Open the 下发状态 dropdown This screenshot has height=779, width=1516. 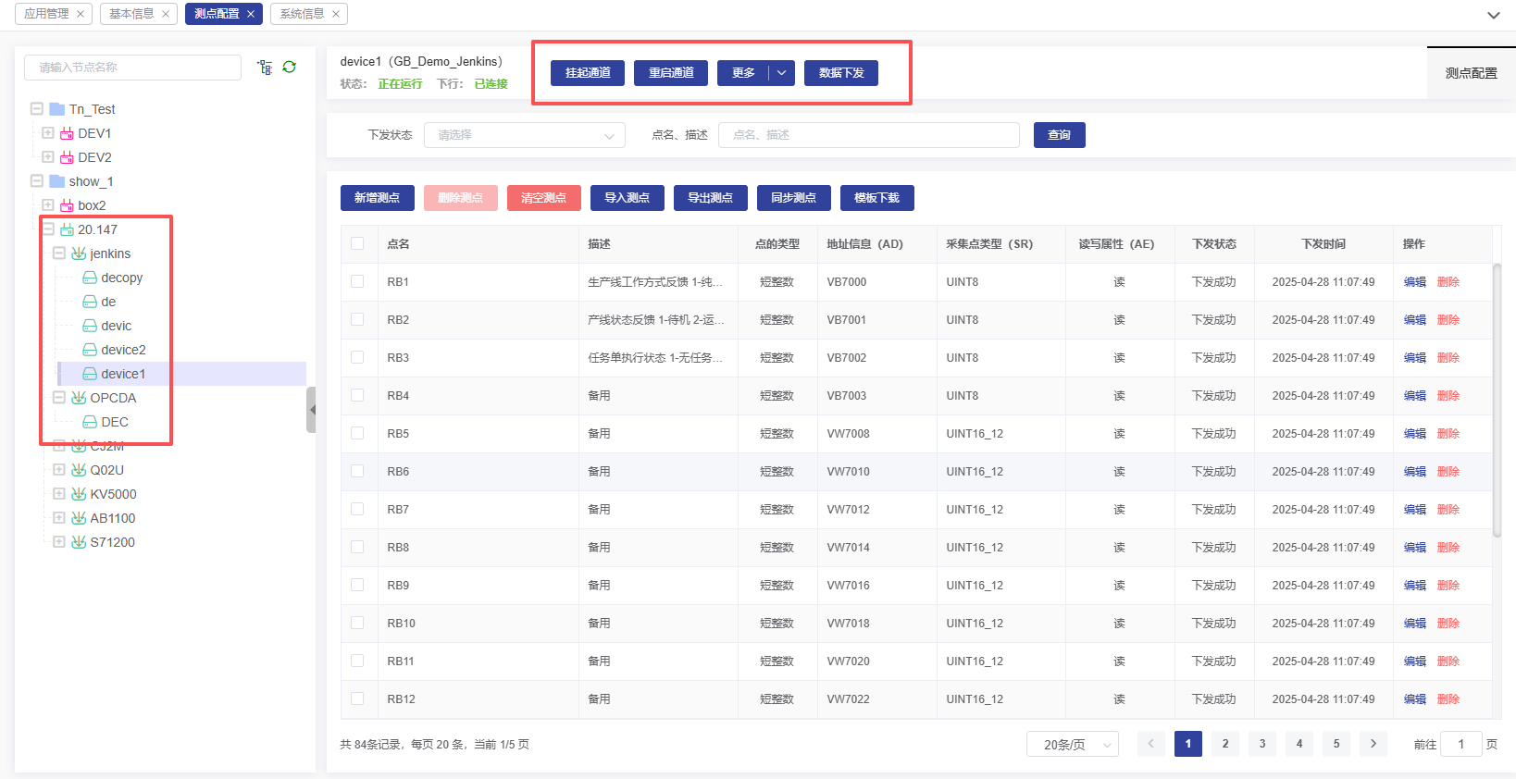pos(524,135)
